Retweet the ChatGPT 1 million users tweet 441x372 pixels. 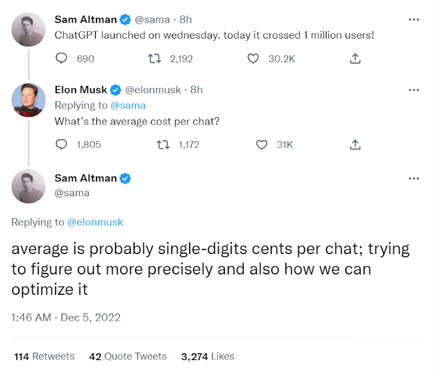[155, 58]
